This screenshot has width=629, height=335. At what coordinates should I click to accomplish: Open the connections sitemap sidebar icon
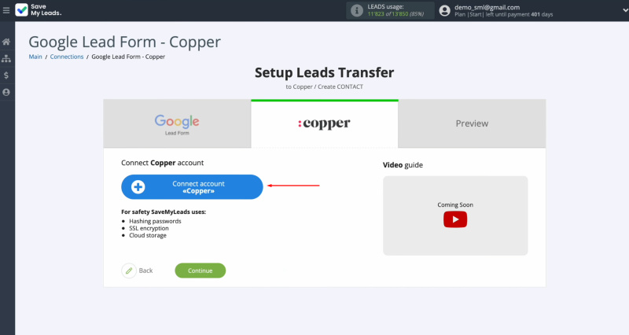click(6, 58)
